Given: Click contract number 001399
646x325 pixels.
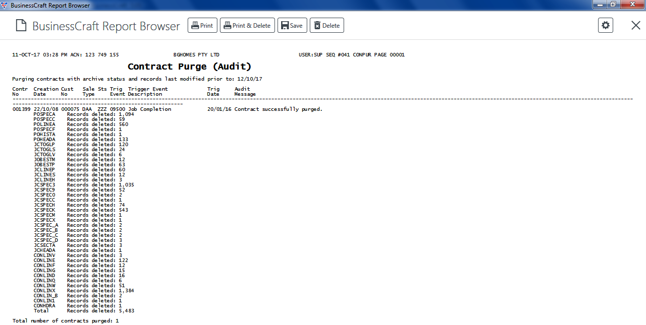Looking at the screenshot, I should [x=22, y=109].
